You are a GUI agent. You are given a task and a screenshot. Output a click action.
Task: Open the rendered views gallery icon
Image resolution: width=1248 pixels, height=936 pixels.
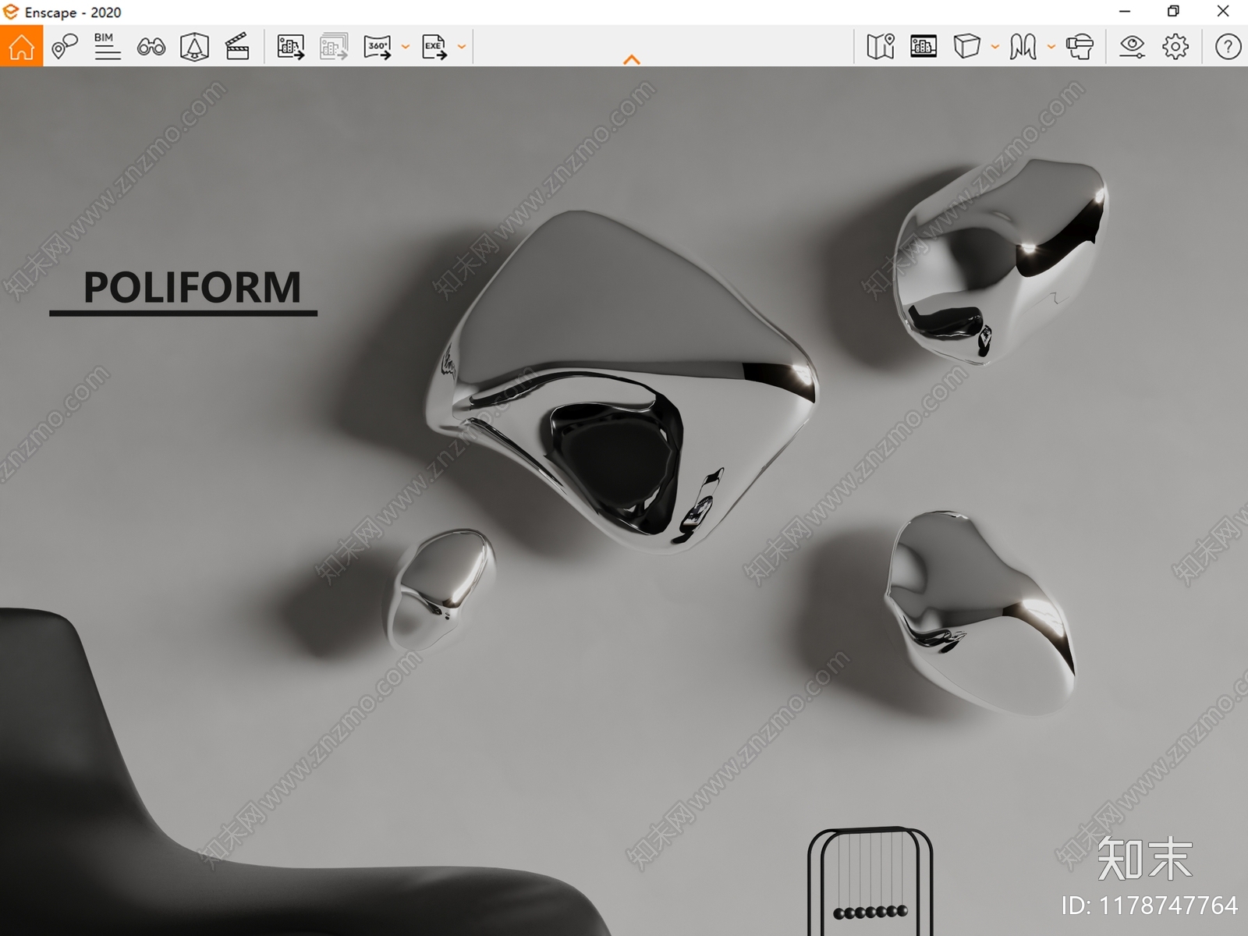(924, 47)
